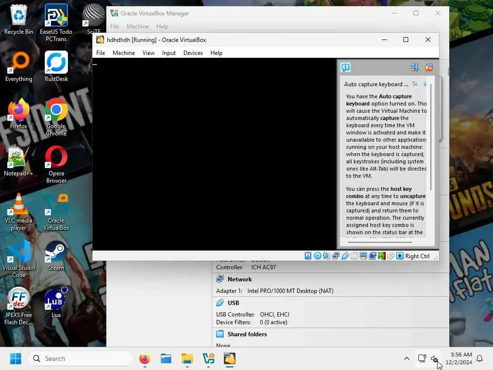Select the Lua desktop icon
The width and height of the screenshot is (493, 370).
[x=56, y=303]
